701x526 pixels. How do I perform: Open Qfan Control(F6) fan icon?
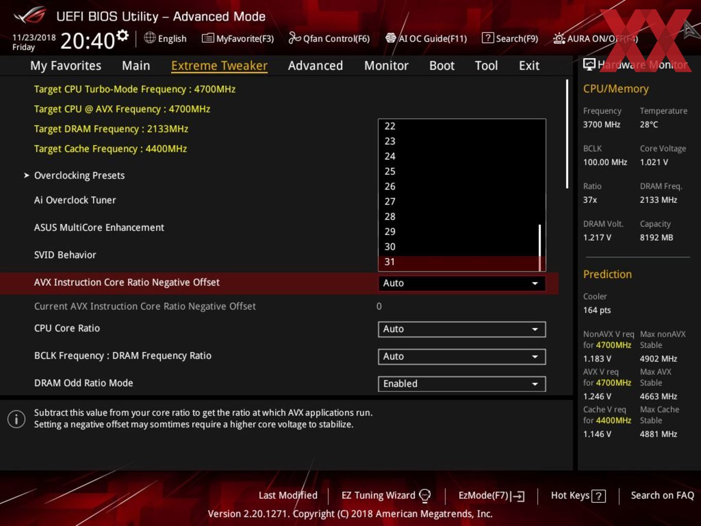coord(294,38)
